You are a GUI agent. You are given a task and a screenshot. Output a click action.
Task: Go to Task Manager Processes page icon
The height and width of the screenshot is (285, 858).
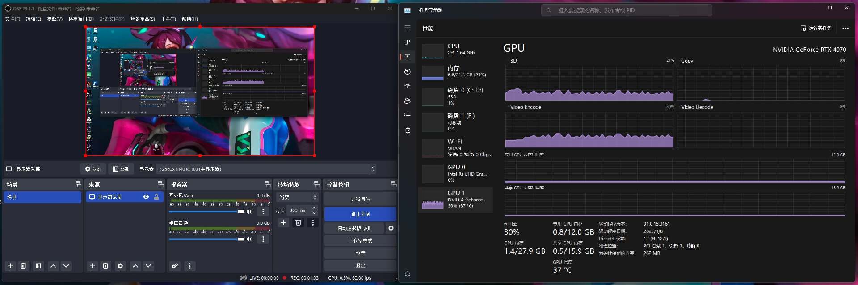click(x=407, y=42)
